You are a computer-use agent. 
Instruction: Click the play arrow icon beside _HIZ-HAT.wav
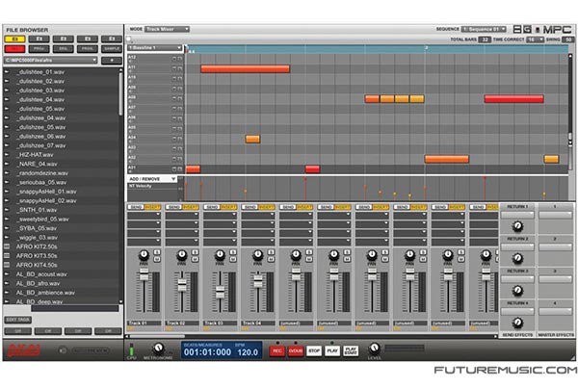[x=7, y=154]
